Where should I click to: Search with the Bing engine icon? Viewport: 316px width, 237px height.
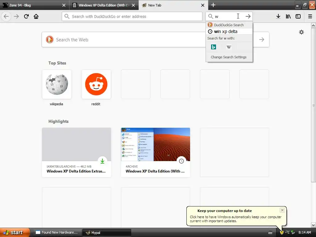point(214,47)
